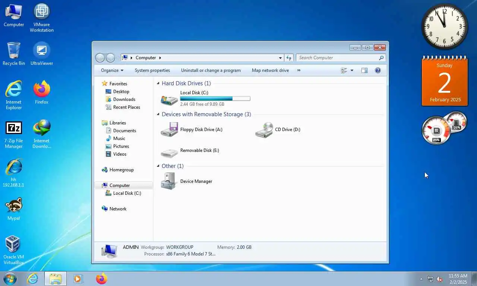
Task: Show hidden tray icons arrow
Action: tap(421, 279)
